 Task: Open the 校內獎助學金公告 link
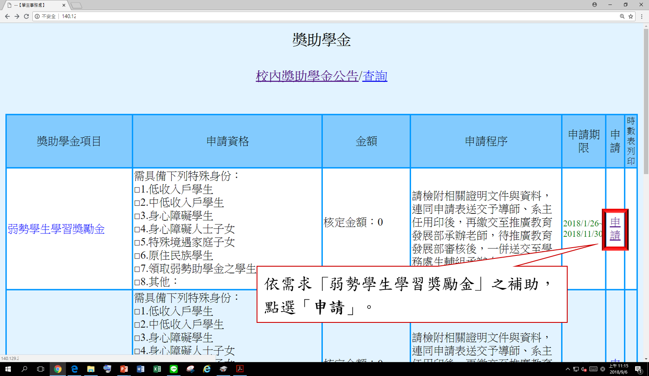tap(307, 76)
